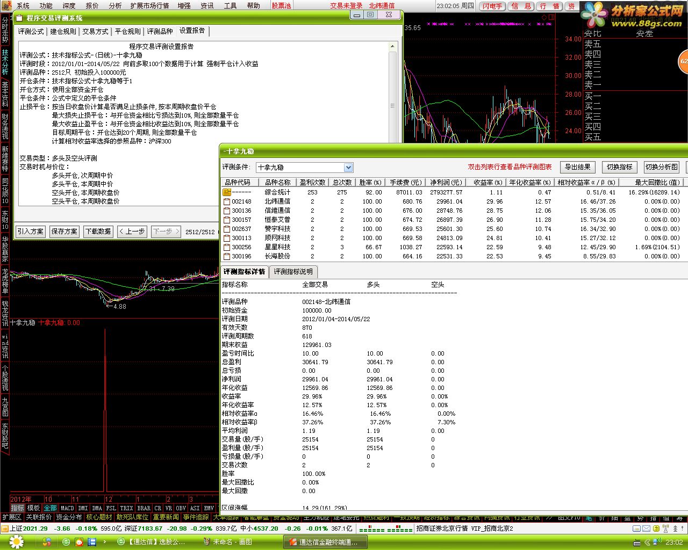Open the 资讯 menu
The width and height of the screenshot is (688, 550).
(207, 5)
